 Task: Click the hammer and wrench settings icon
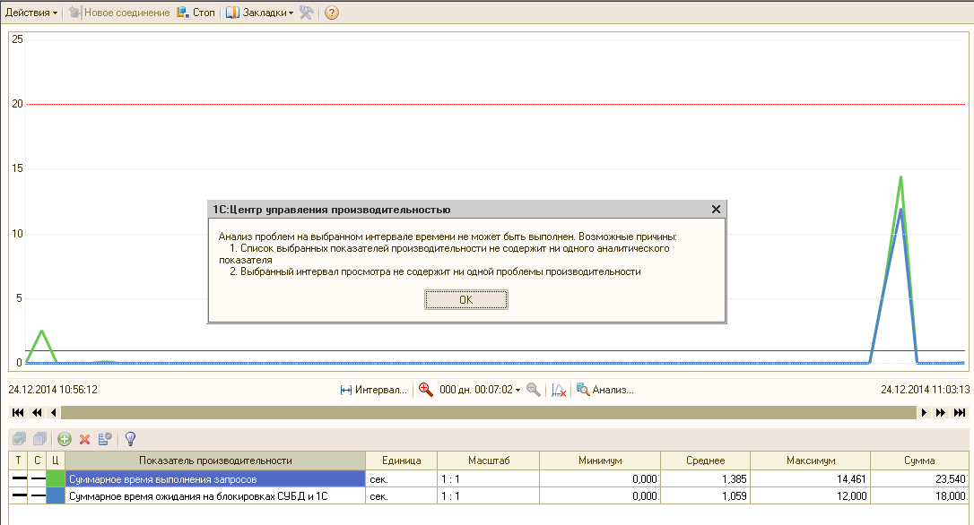(306, 13)
